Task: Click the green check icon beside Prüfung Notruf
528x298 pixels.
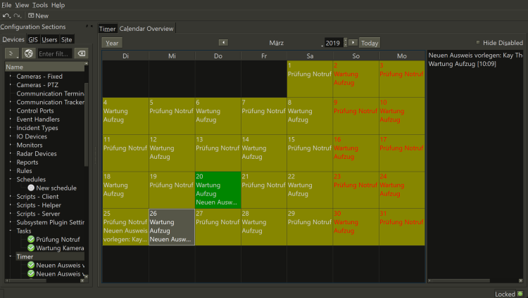Action: (31, 240)
